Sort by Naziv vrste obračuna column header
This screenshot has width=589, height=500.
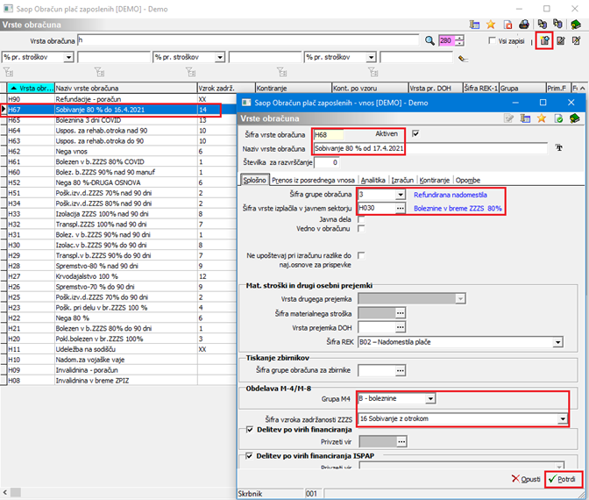pos(126,89)
